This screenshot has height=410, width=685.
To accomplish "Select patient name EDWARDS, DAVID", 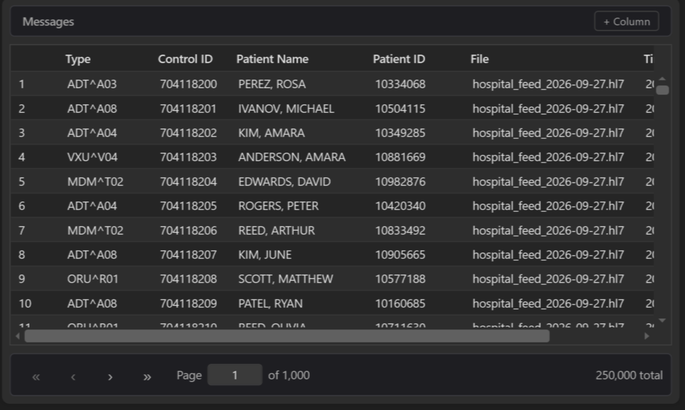I will [284, 181].
